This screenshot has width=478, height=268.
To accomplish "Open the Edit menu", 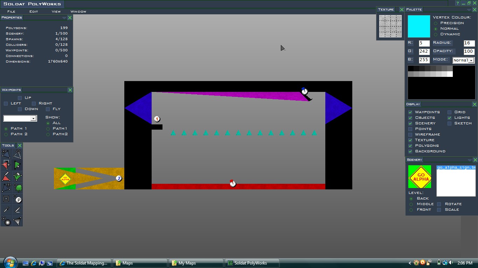I will pyautogui.click(x=33, y=12).
